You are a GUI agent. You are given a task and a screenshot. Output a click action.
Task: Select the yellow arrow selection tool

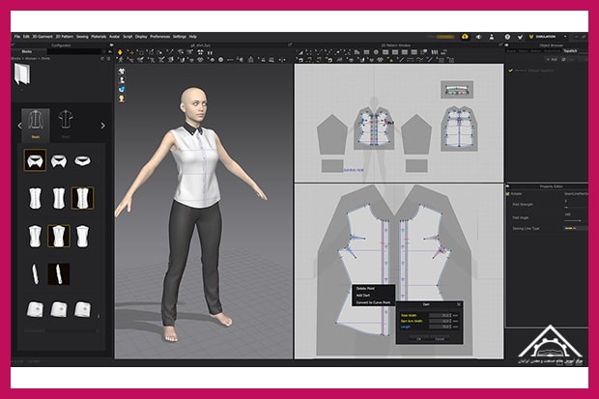(x=120, y=52)
